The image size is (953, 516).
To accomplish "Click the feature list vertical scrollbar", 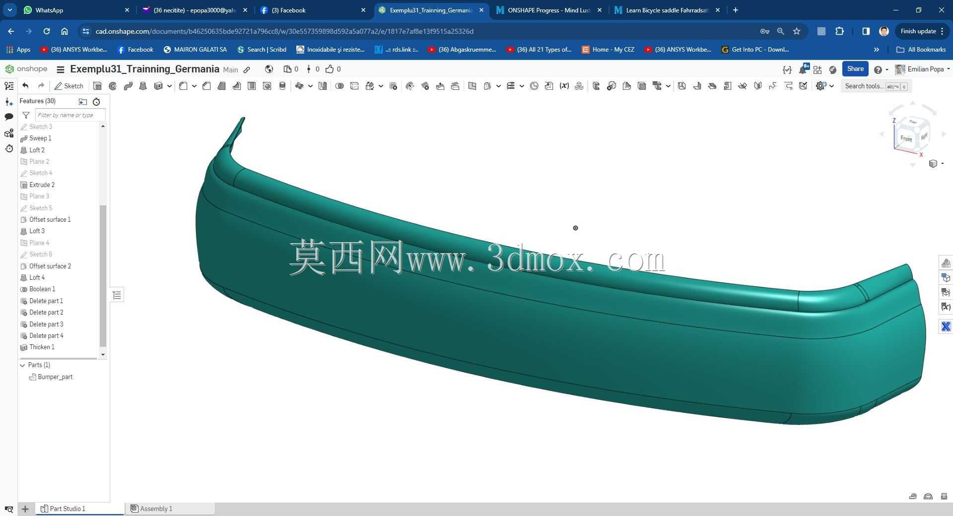I will tap(103, 276).
